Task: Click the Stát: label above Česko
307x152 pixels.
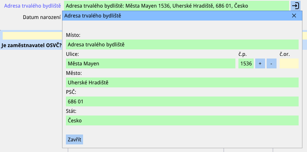Action: tap(71, 111)
